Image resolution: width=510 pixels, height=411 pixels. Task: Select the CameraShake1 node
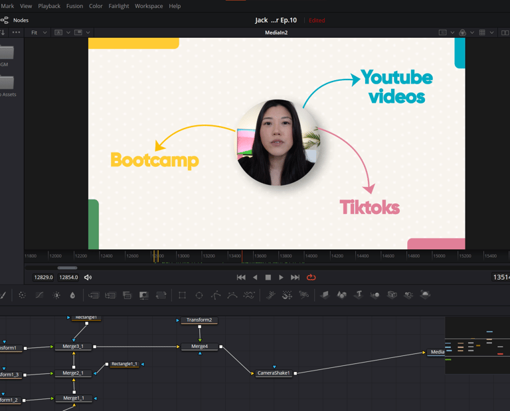point(274,373)
